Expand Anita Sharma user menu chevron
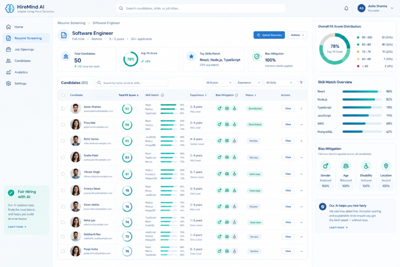400x267 pixels. pos(392,9)
